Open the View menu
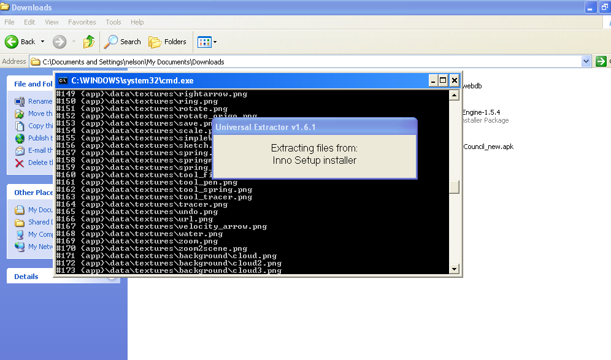The width and height of the screenshot is (611, 360). click(52, 22)
